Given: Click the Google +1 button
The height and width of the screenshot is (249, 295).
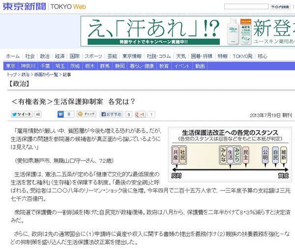Looking at the screenshot, I should tap(140, 114).
